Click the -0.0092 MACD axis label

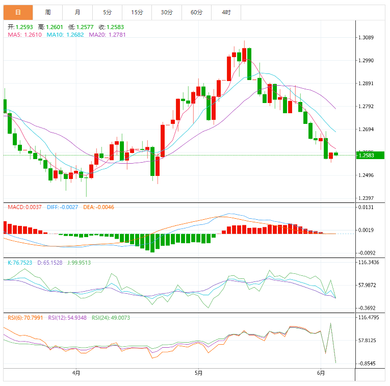click(x=367, y=253)
